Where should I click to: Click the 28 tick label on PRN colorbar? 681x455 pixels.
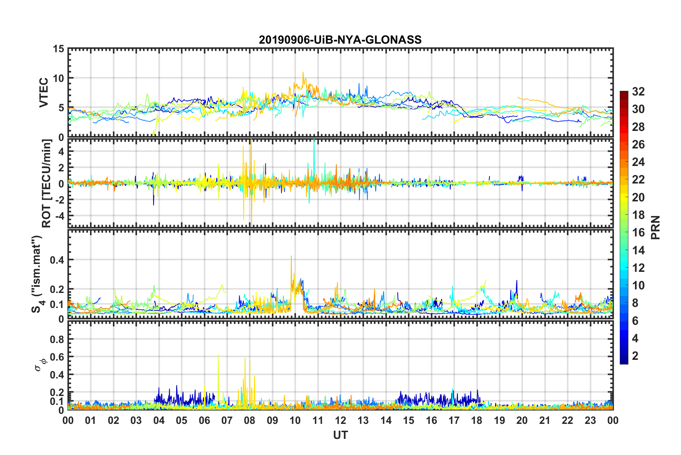(638, 127)
